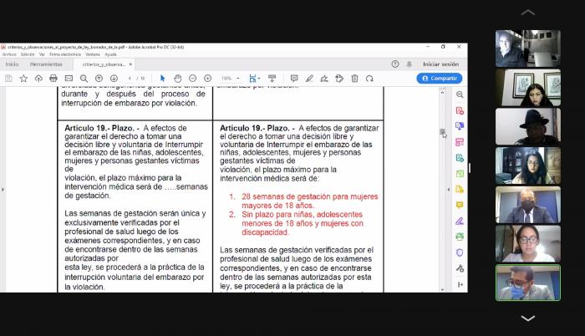The width and height of the screenshot is (585, 336).
Task: Open the notifications bell
Action: point(409,64)
